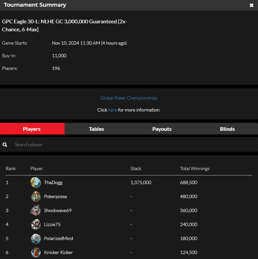Image resolution: width=258 pixels, height=259 pixels.
Task: Click the 'here' information link
Action: [113, 110]
